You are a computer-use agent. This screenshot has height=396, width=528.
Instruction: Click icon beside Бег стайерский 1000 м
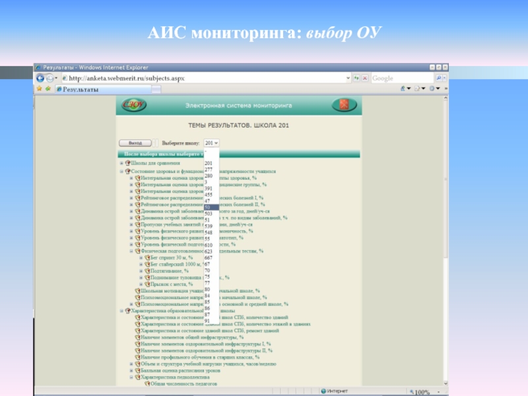click(147, 265)
